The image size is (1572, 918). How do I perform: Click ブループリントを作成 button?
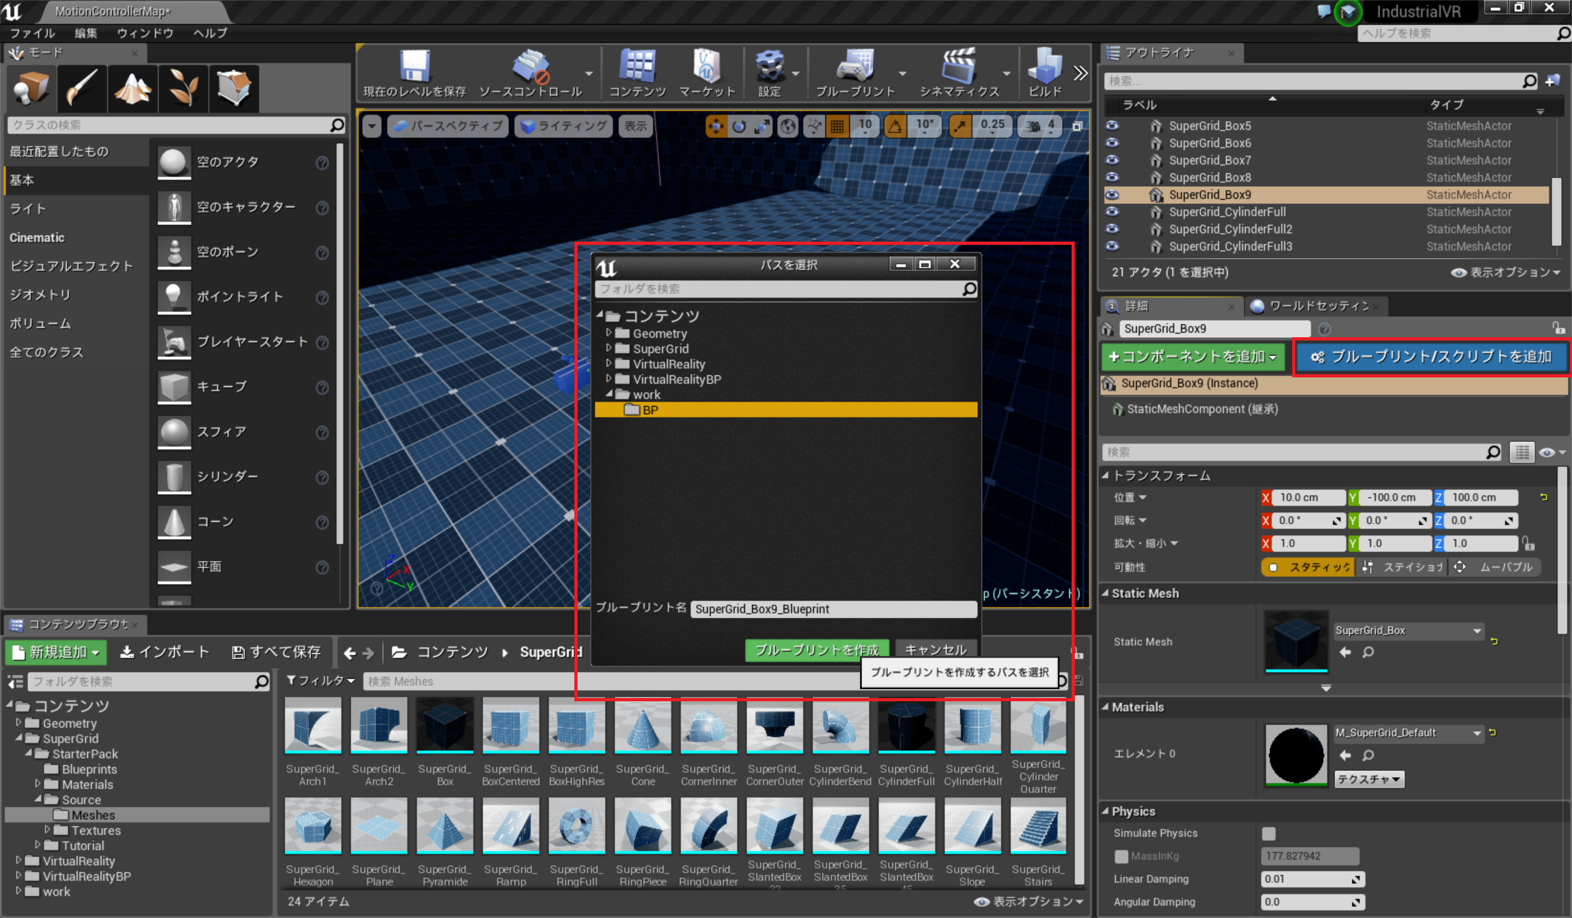817,650
